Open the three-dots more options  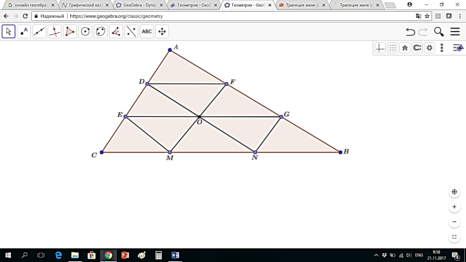(442, 48)
